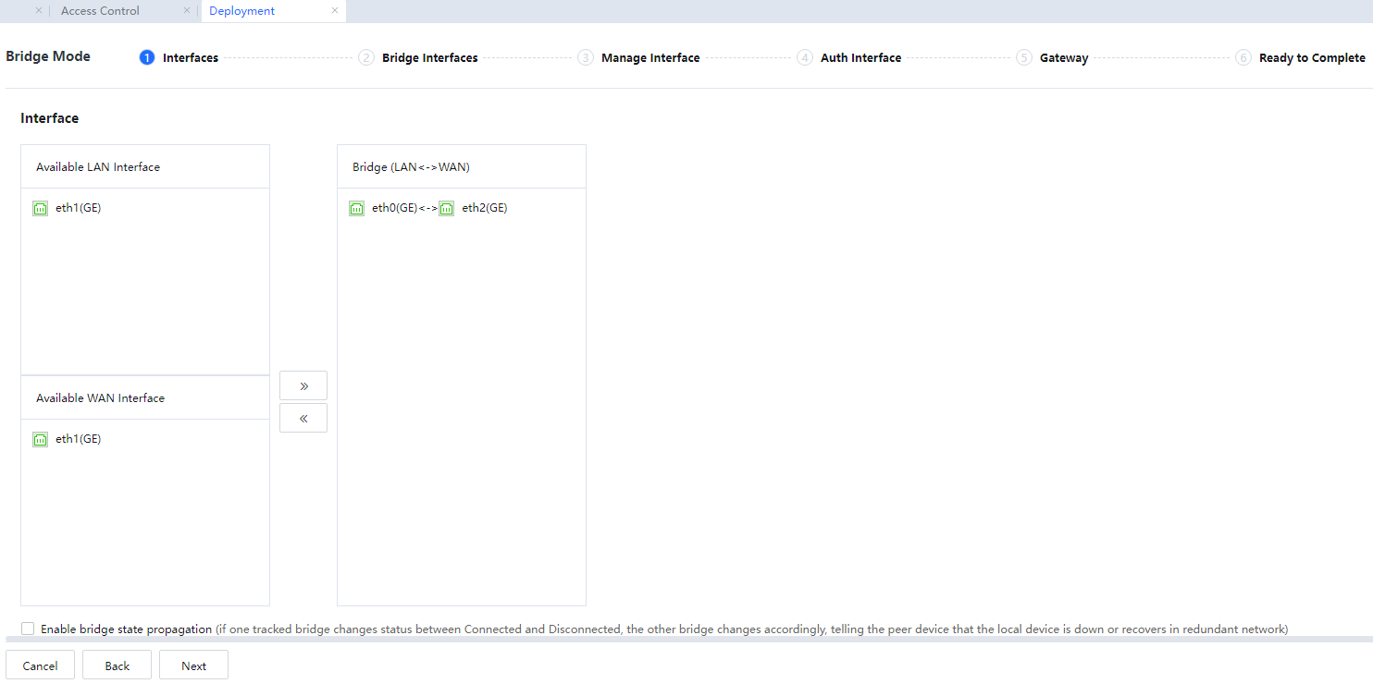1373x684 pixels.
Task: Close the Deployment tab
Action: pyautogui.click(x=335, y=11)
